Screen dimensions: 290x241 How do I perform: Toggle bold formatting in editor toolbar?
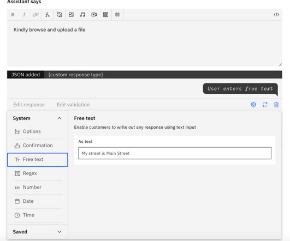pos(13,15)
